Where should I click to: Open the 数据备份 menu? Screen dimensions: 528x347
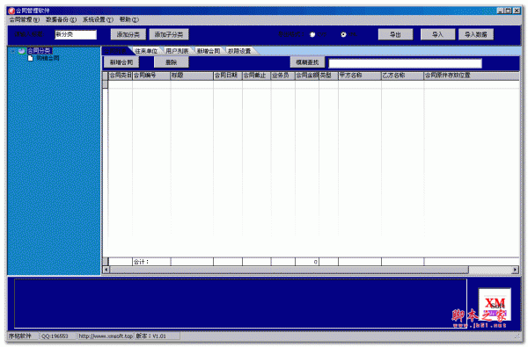(x=61, y=20)
